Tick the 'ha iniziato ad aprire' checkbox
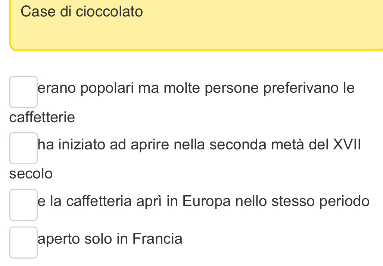The image size is (383, 266). coord(24,148)
